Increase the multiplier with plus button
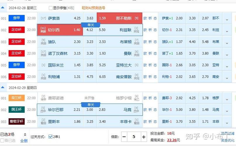Image resolution: width=236 pixels, height=146 pixels. point(144,137)
